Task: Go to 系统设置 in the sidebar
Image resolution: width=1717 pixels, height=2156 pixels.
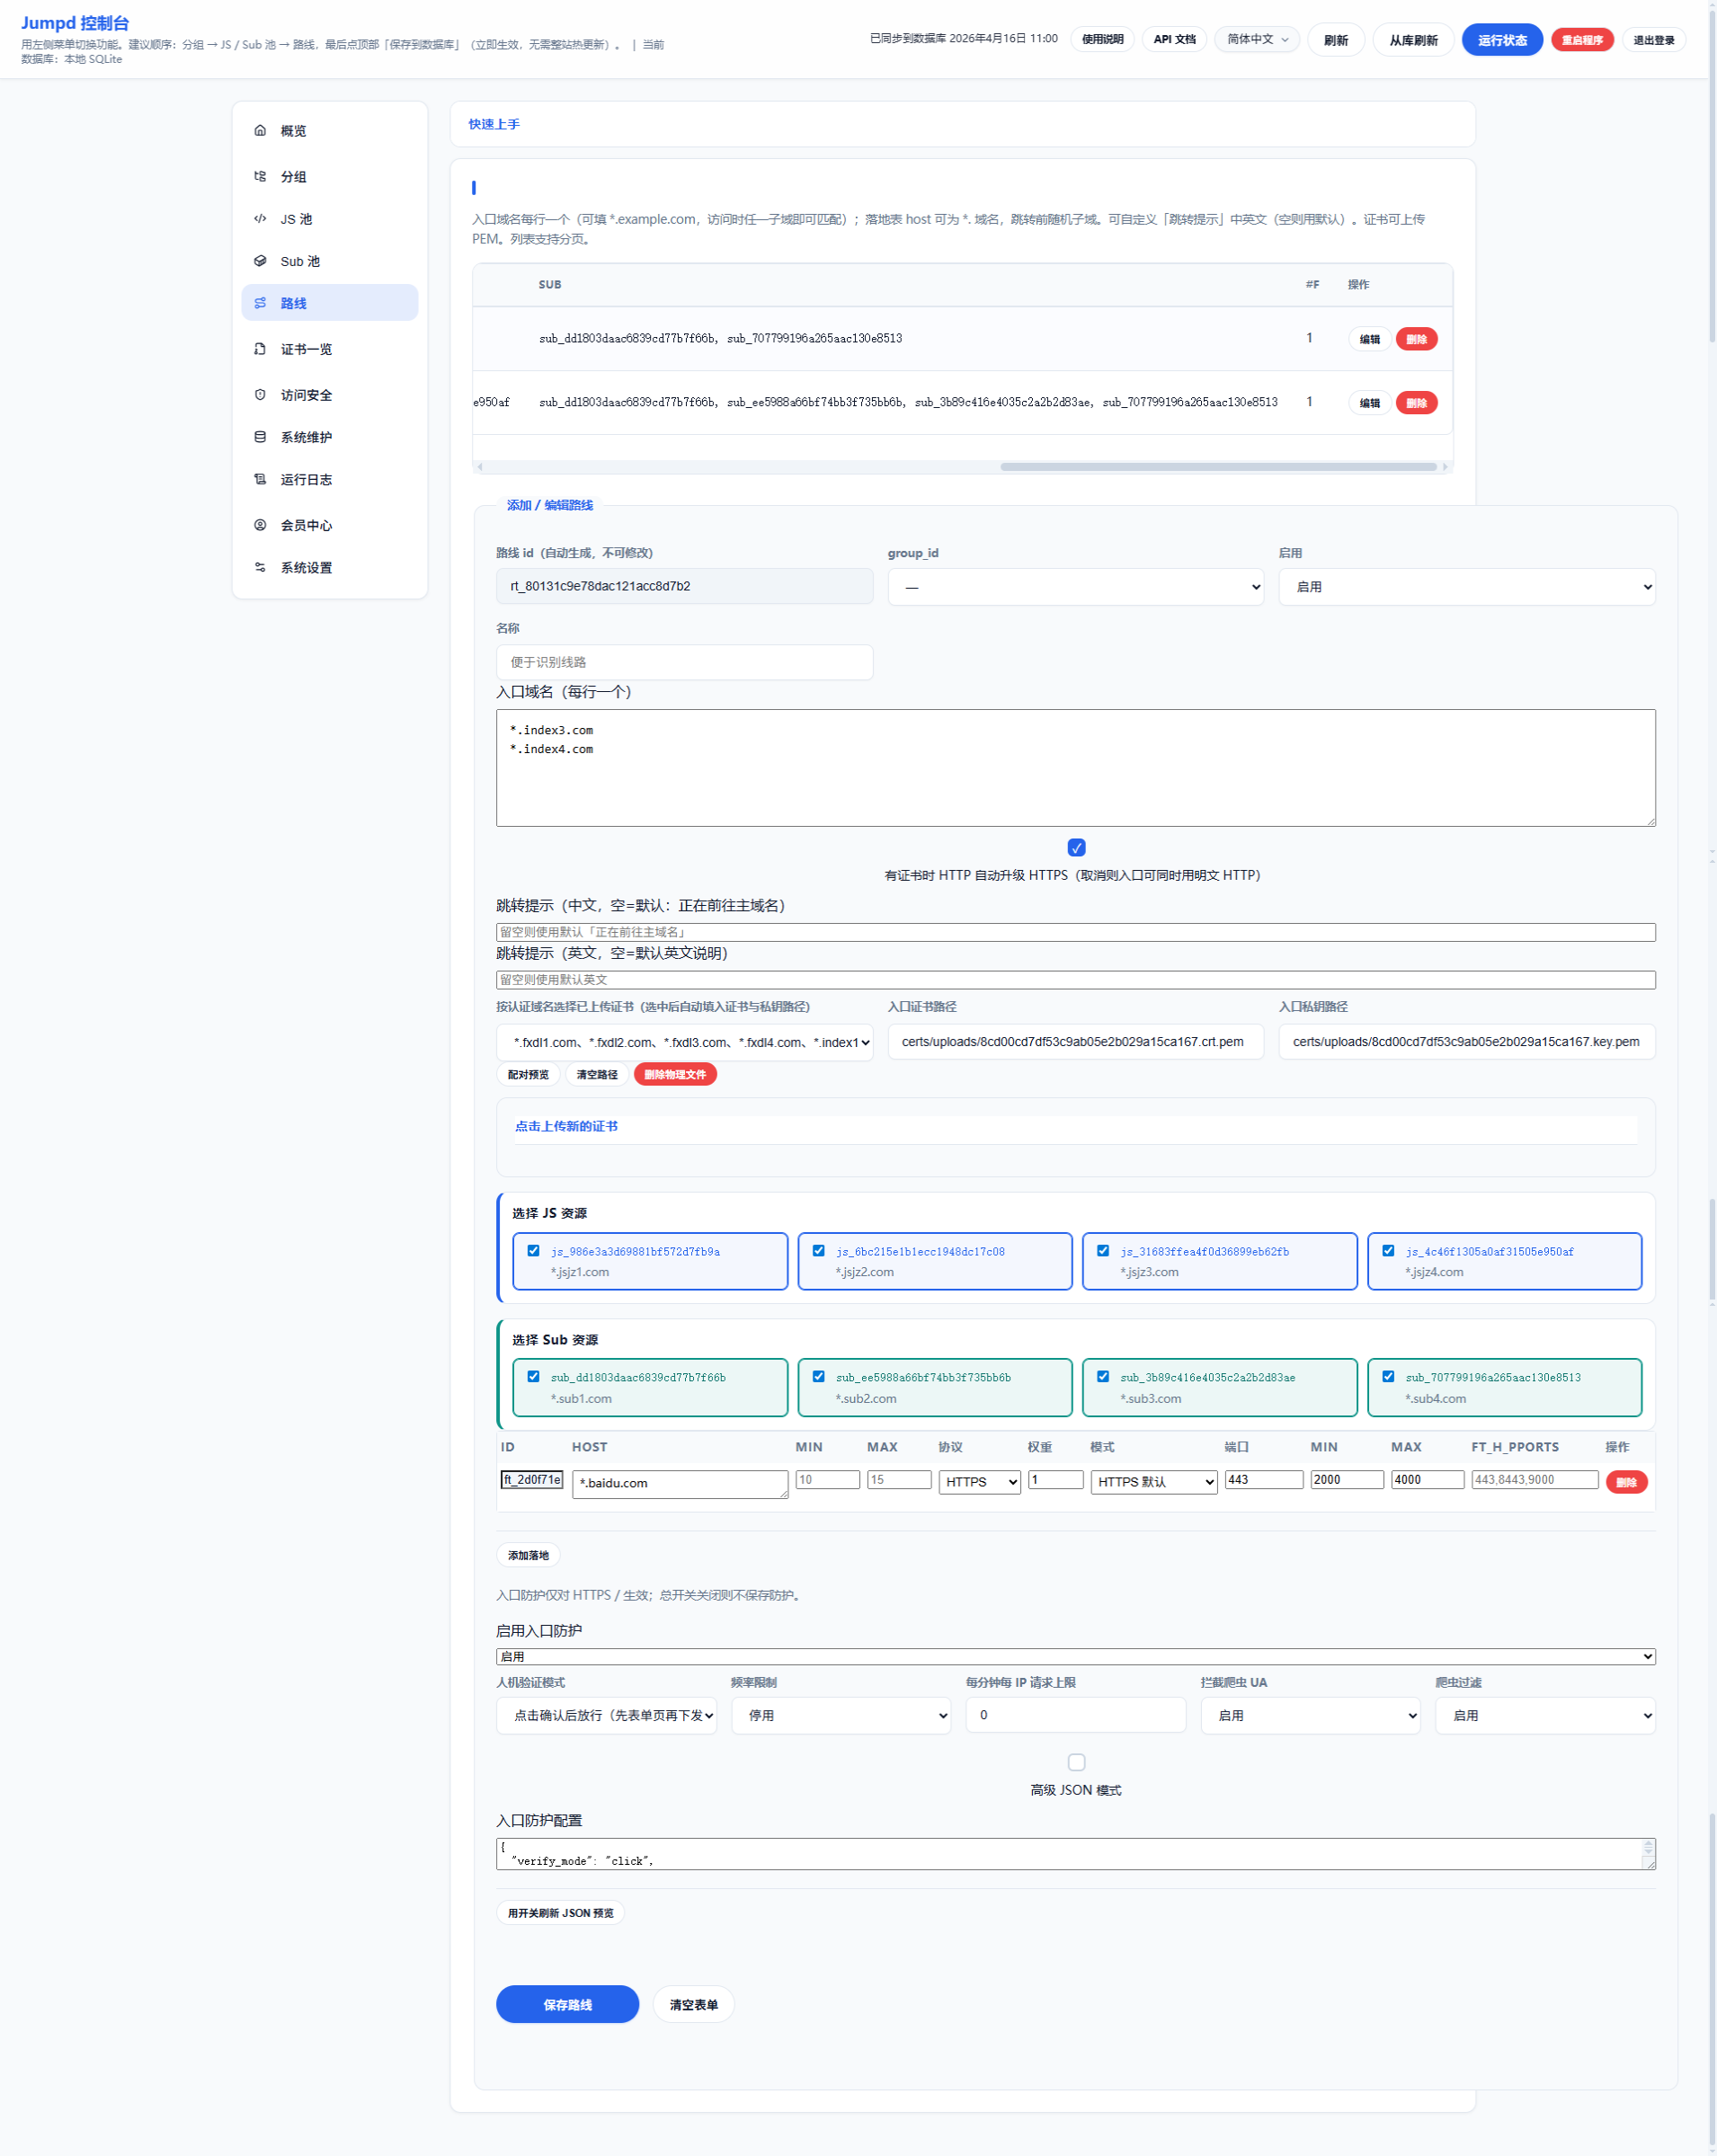Action: coord(306,568)
